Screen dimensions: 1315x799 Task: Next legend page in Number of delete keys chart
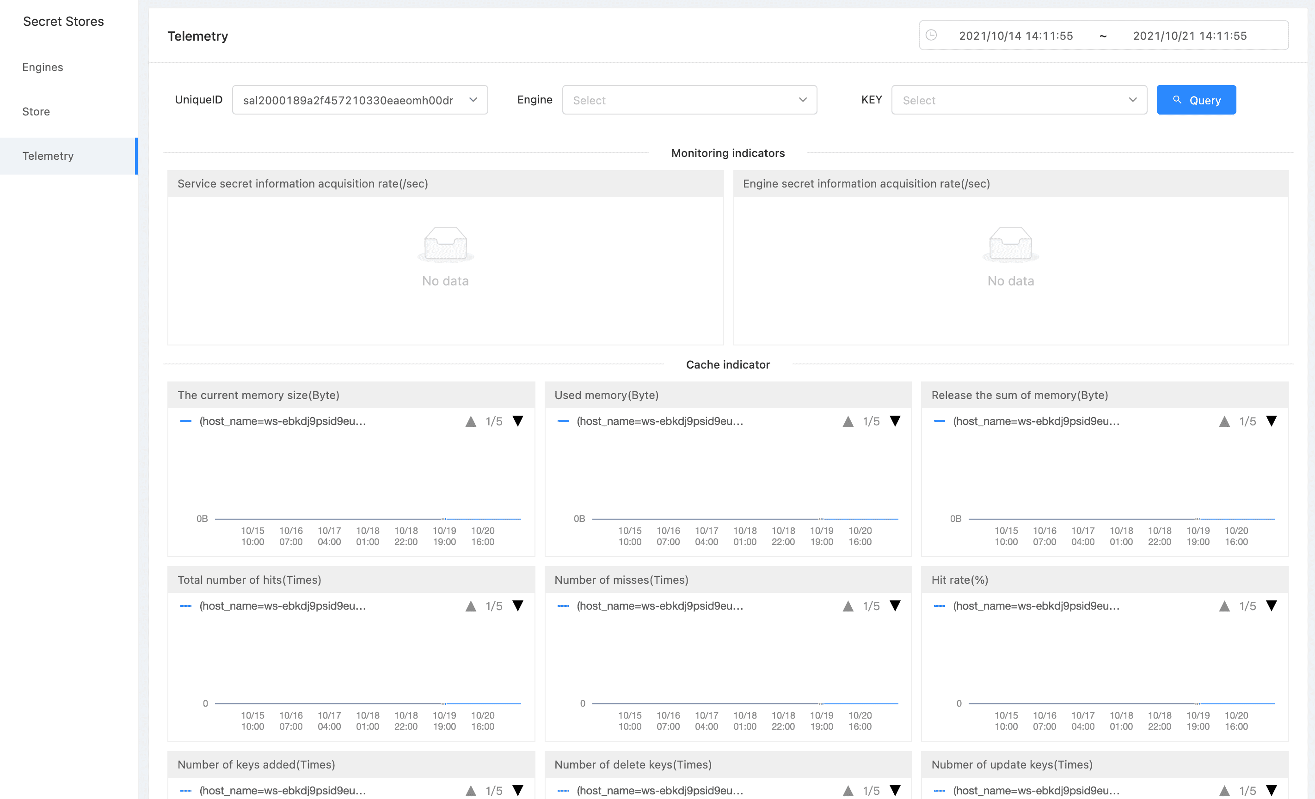(x=895, y=790)
